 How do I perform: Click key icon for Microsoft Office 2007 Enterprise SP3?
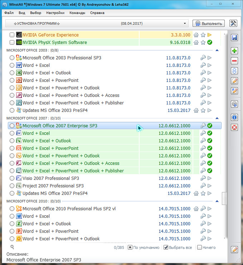(x=203, y=126)
